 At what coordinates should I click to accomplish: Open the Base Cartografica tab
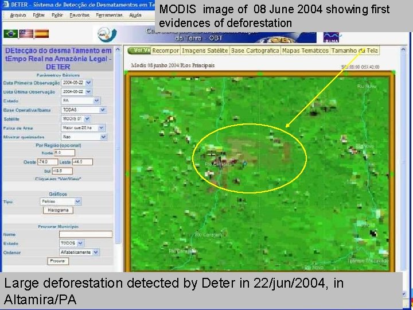(255, 51)
